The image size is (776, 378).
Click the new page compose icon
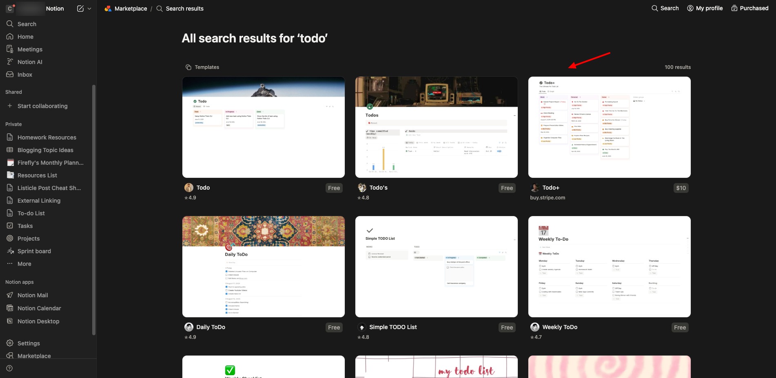(x=80, y=9)
